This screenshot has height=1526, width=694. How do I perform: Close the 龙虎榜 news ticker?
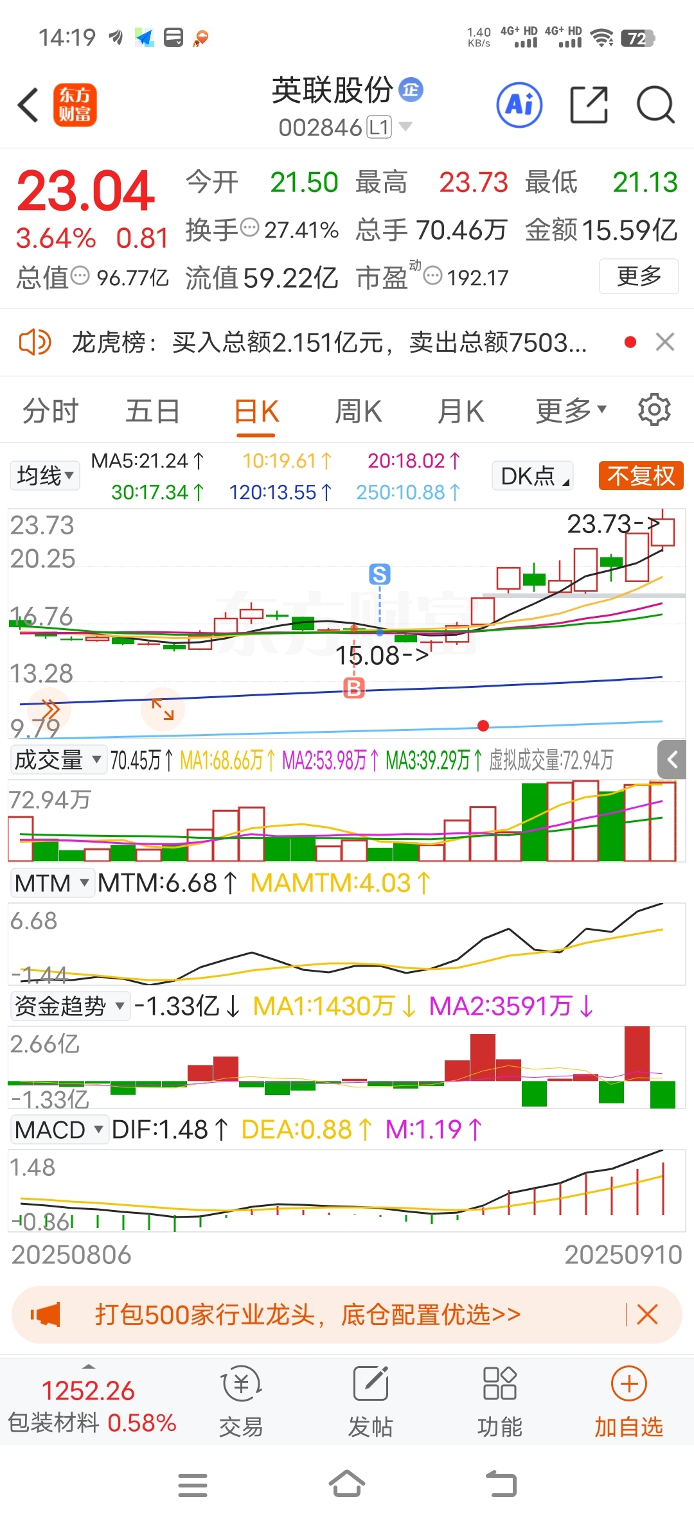pyautogui.click(x=665, y=342)
